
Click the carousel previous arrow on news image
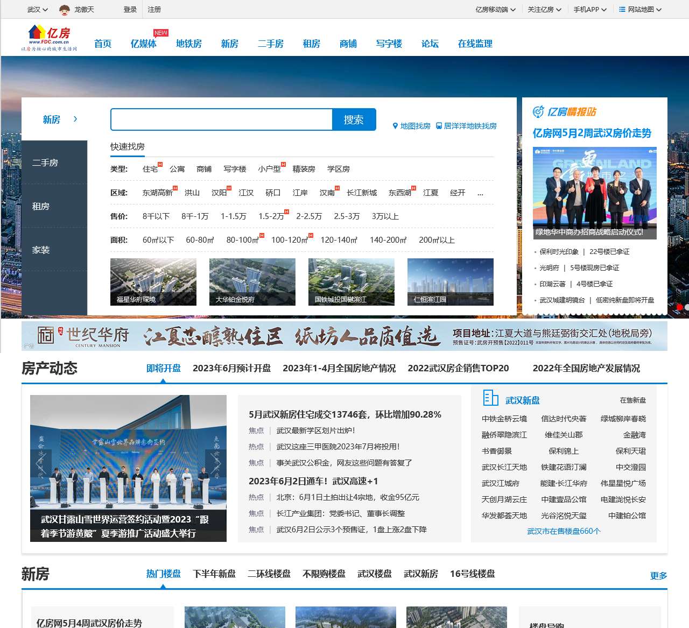point(41,463)
